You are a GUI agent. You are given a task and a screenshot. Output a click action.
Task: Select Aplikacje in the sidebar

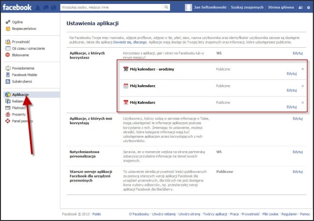(31, 95)
